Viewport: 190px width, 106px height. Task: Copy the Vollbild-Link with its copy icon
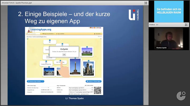click(92, 90)
